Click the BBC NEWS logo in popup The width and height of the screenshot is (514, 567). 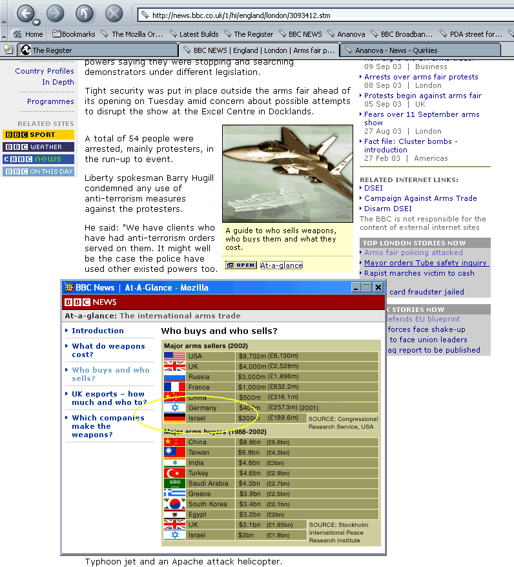pos(90,302)
